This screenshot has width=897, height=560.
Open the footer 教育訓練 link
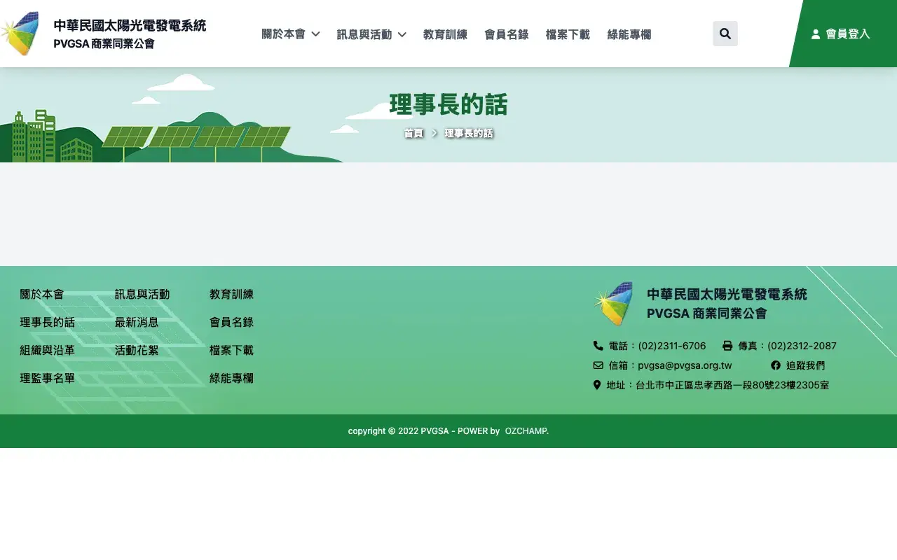(231, 294)
